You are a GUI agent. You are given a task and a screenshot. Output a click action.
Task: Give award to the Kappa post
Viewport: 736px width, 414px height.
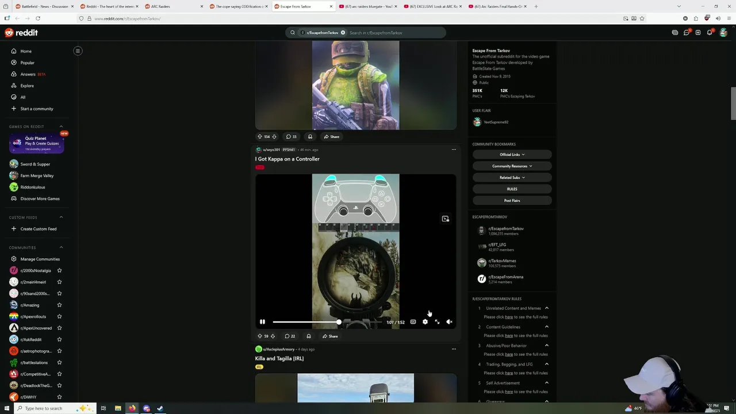309,336
